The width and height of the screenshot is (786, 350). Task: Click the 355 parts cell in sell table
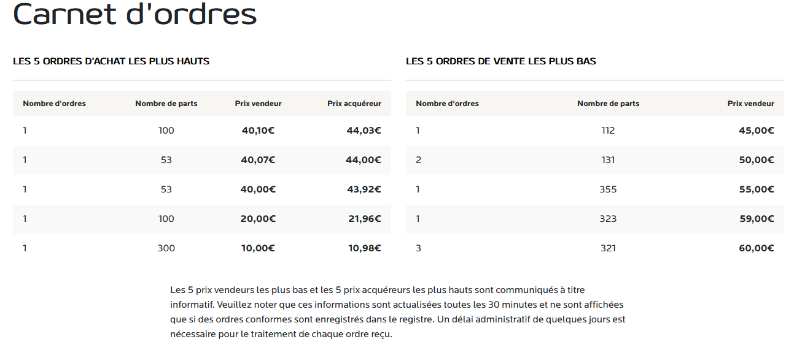coord(608,189)
